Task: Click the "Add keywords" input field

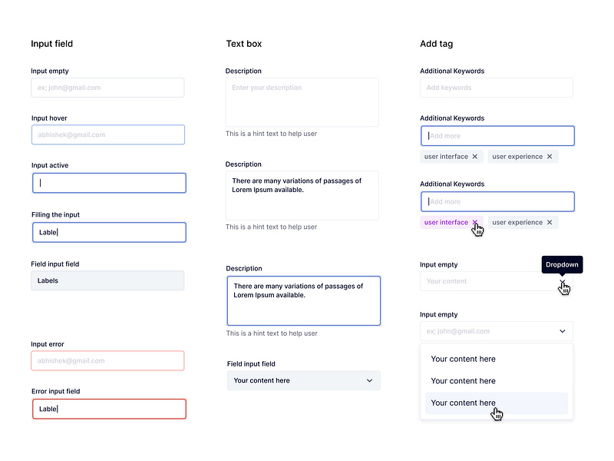Action: (496, 88)
